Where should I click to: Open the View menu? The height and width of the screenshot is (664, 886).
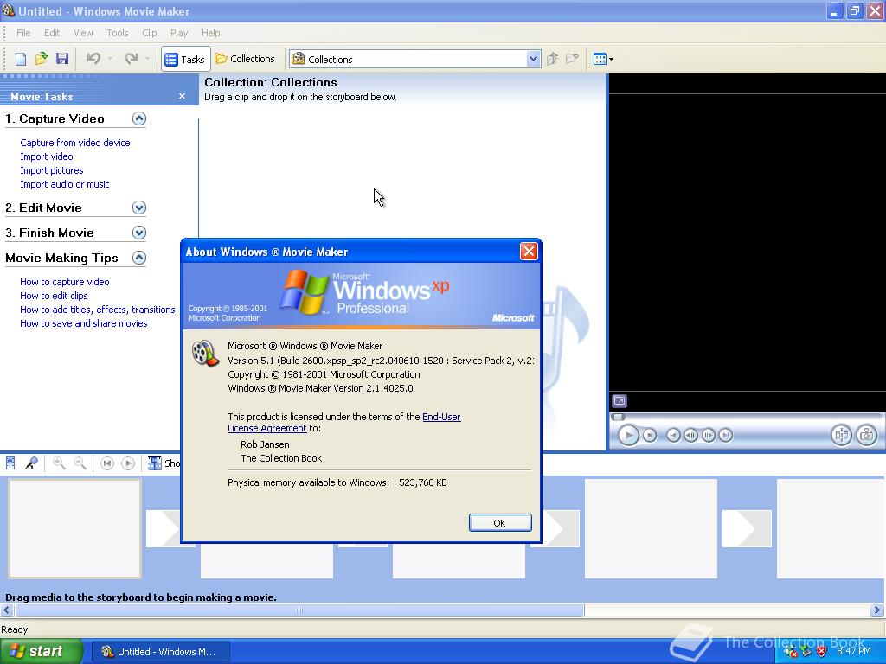[83, 33]
